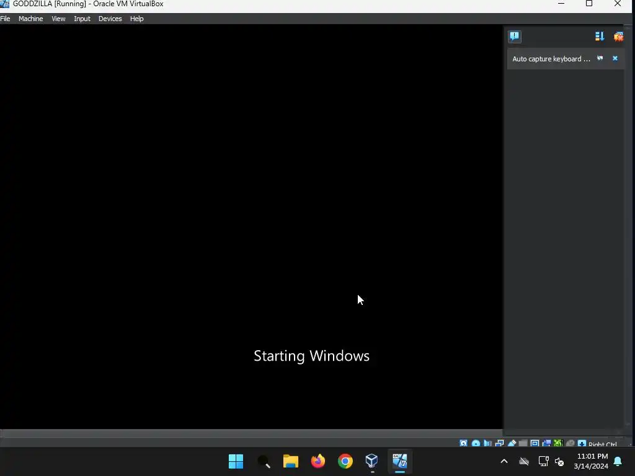Launch Google Chrome from the taskbar

(x=345, y=461)
